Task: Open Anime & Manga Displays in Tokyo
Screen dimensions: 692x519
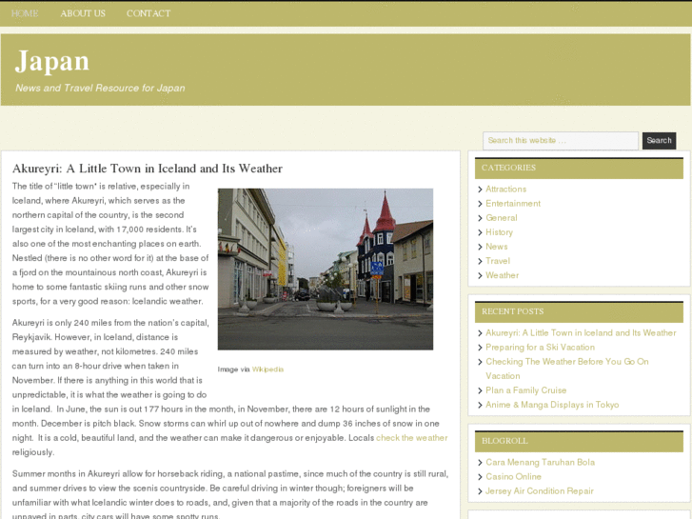Action: click(x=552, y=405)
